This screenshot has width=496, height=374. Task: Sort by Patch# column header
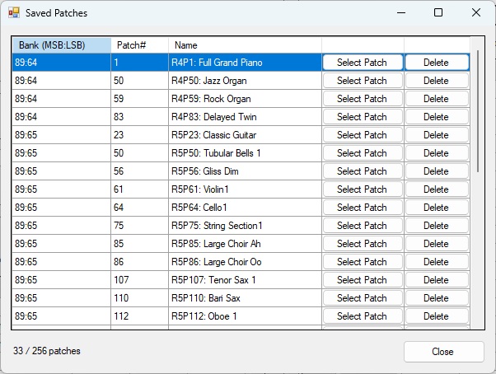point(139,45)
